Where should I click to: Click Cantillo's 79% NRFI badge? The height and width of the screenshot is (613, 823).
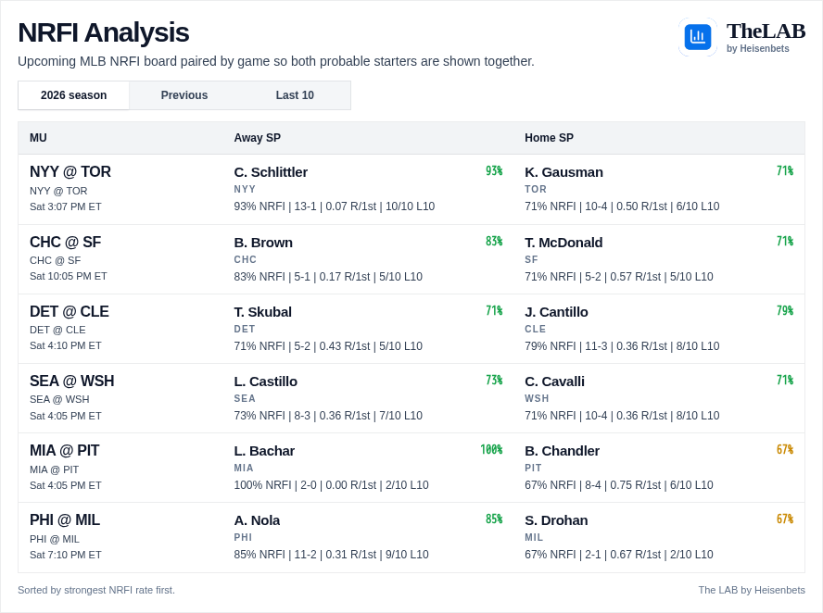785,311
